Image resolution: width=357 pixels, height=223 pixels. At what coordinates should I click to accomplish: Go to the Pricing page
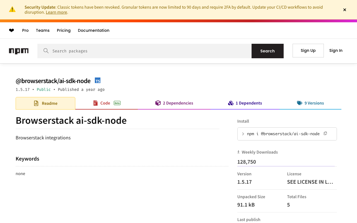64,30
